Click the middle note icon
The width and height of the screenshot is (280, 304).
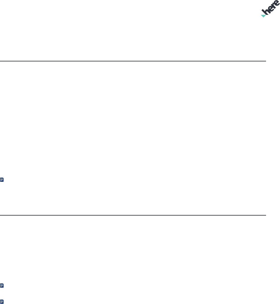(x=2, y=286)
